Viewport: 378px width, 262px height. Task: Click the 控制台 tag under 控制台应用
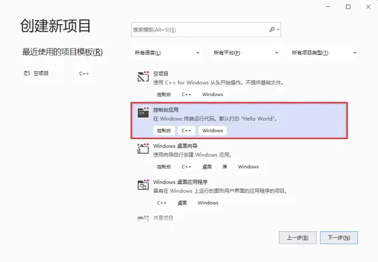click(x=164, y=130)
